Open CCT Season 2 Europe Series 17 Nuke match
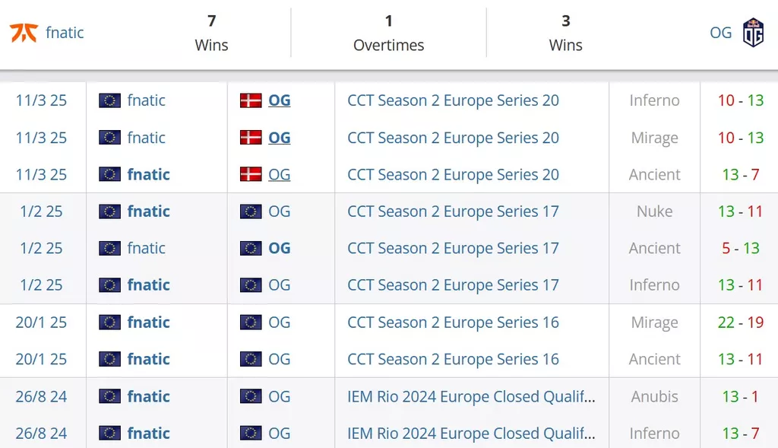Viewport: 778px width, 448px height. pyautogui.click(x=453, y=211)
